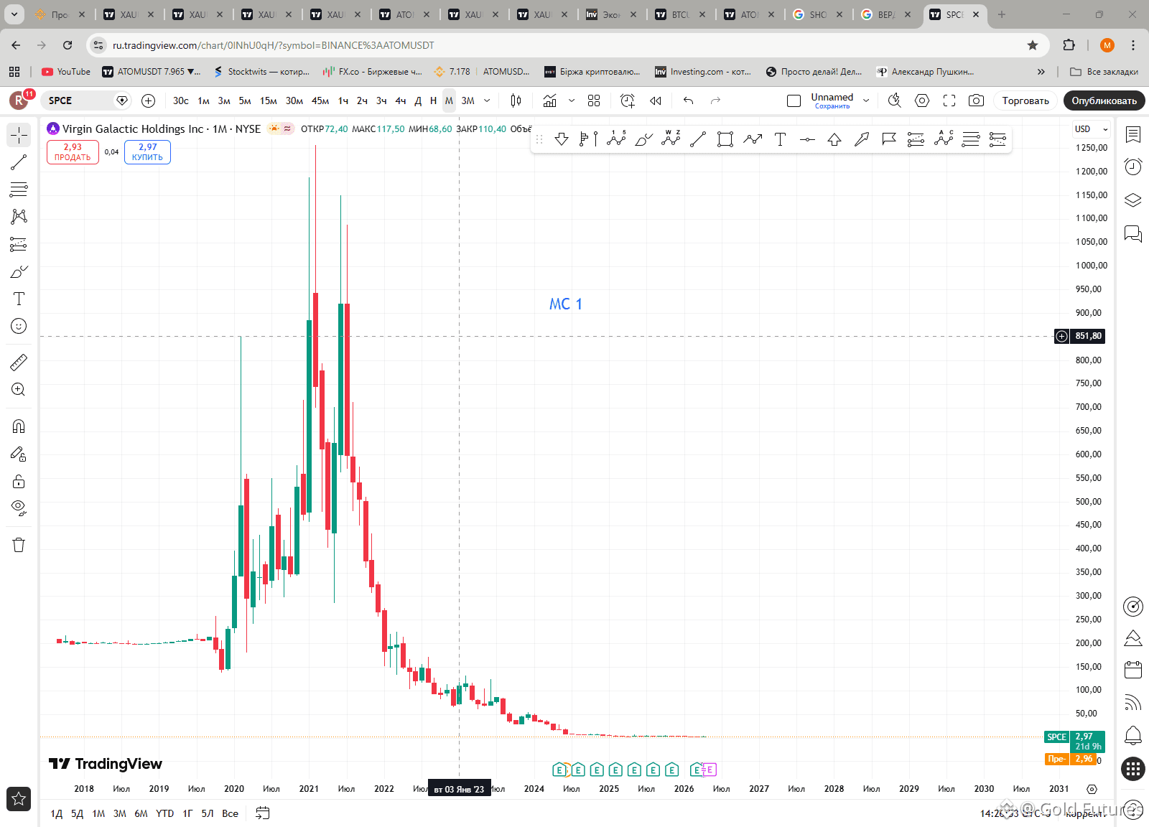
Task: Expand hidden bookmarks overflow chevron
Action: [x=1041, y=72]
